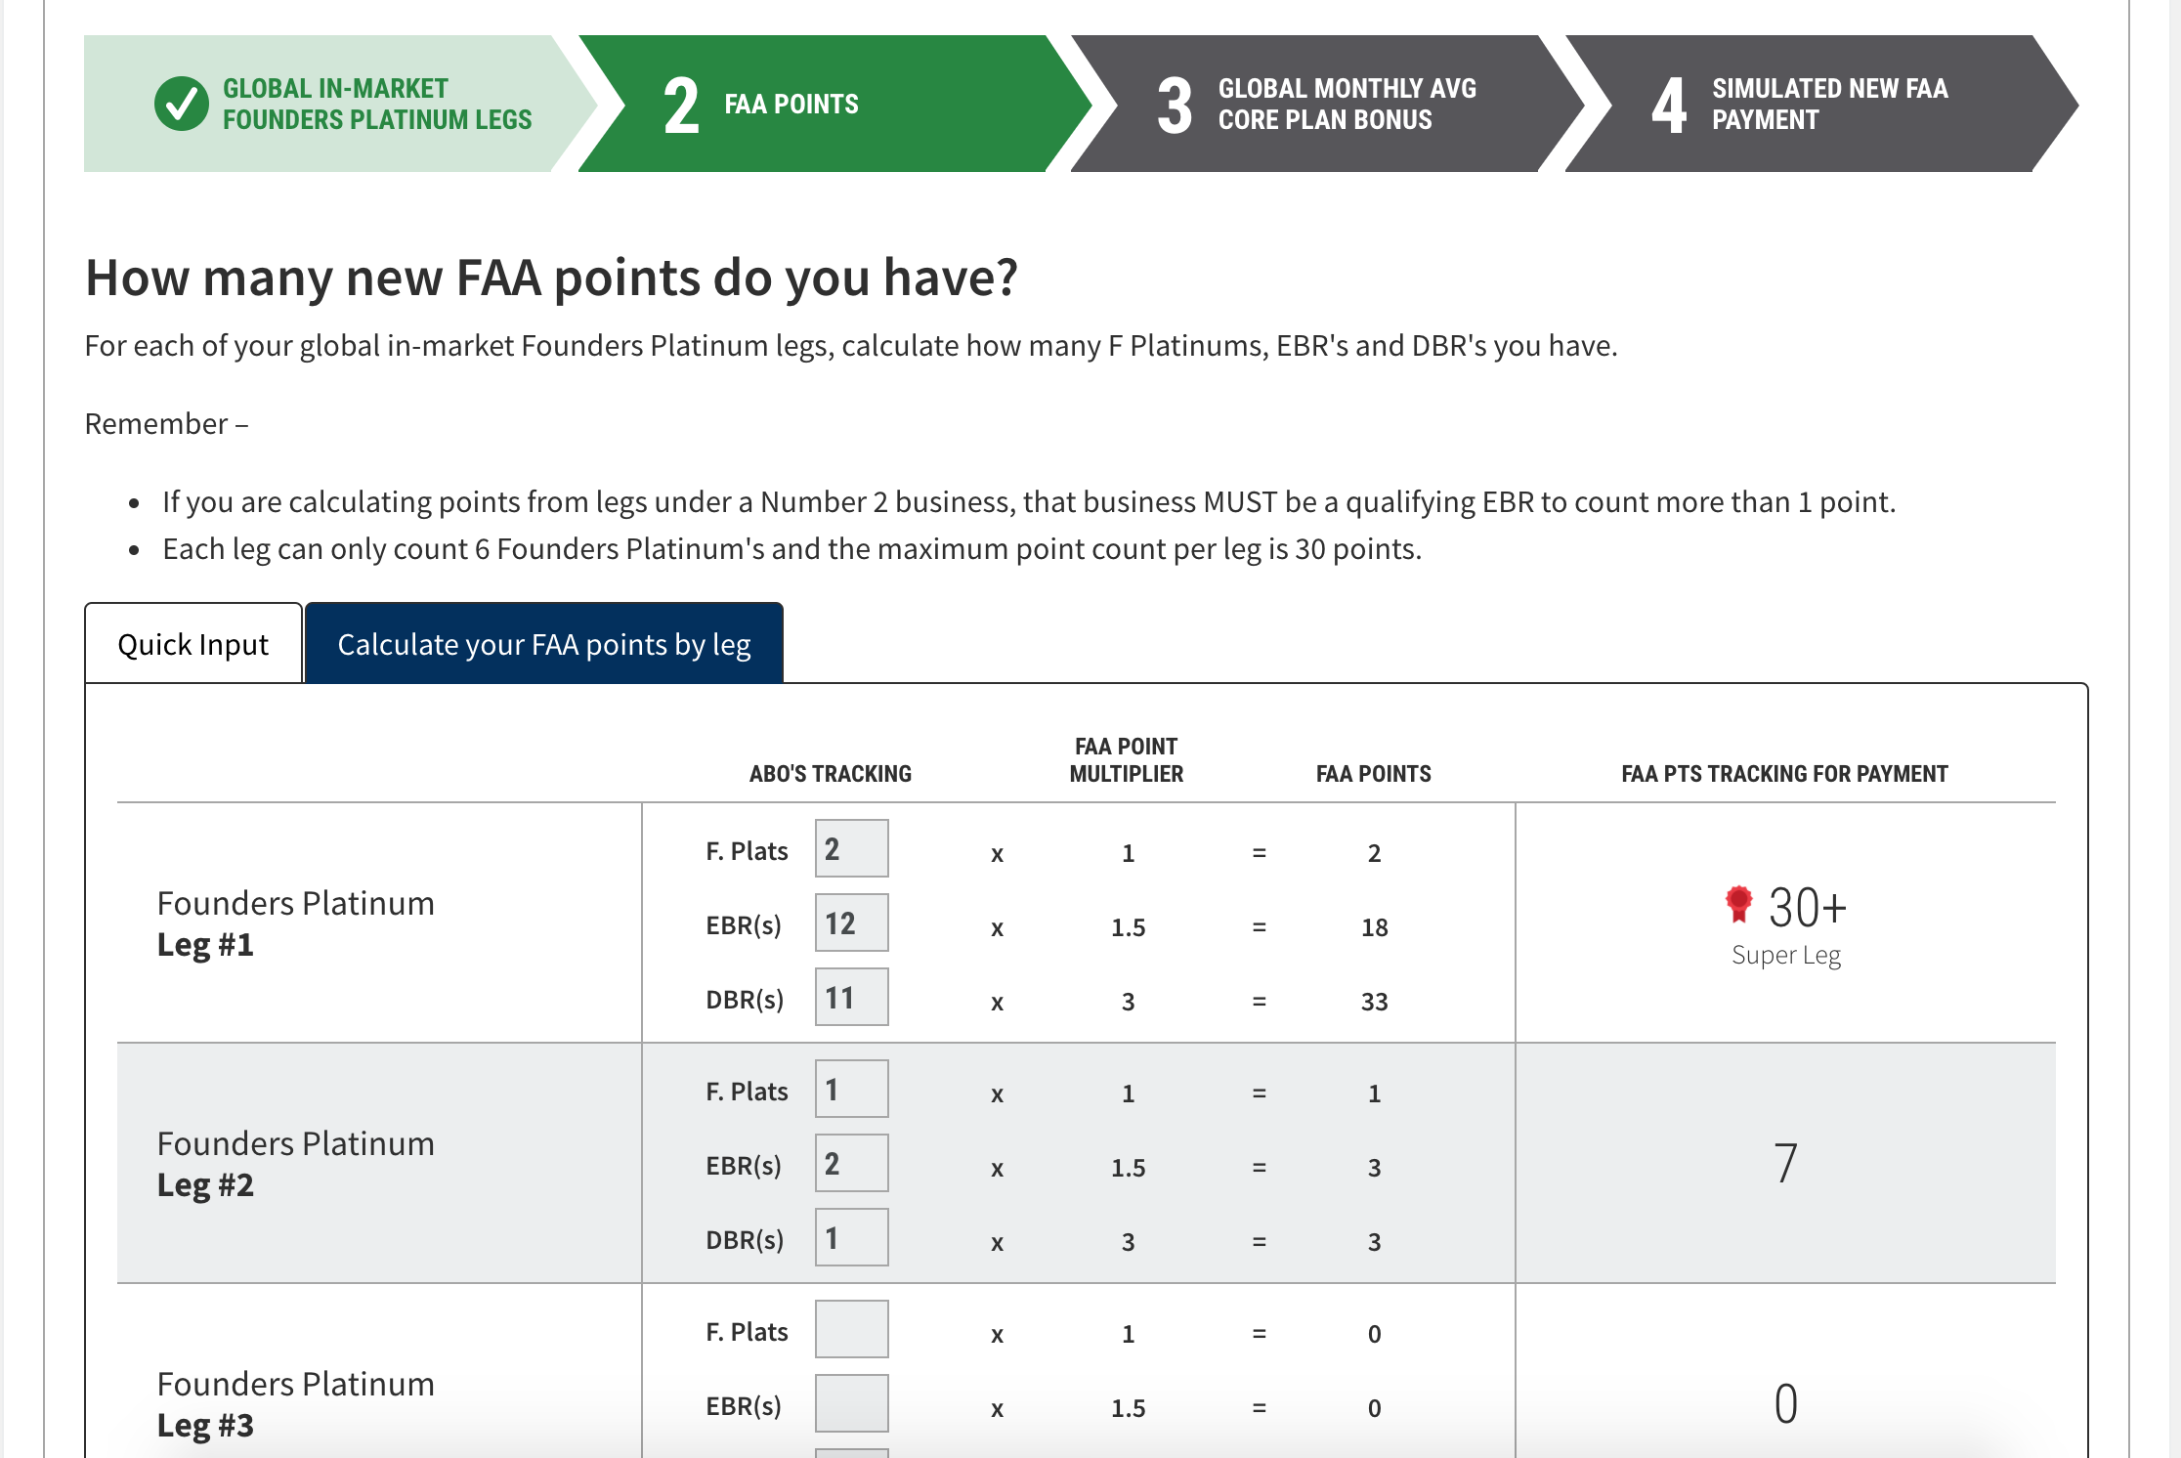This screenshot has height=1458, width=2181.
Task: Click the red Super Leg ribbon icon
Action: [x=1738, y=904]
